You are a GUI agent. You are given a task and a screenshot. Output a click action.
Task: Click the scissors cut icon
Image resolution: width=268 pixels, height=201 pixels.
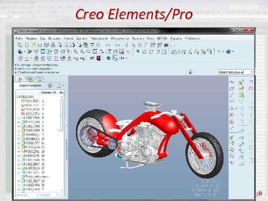[x=127, y=45]
